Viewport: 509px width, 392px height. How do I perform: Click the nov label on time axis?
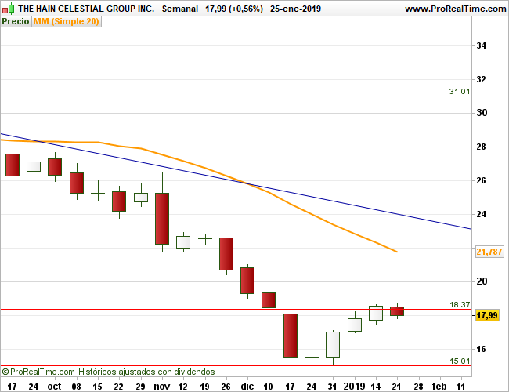click(161, 387)
